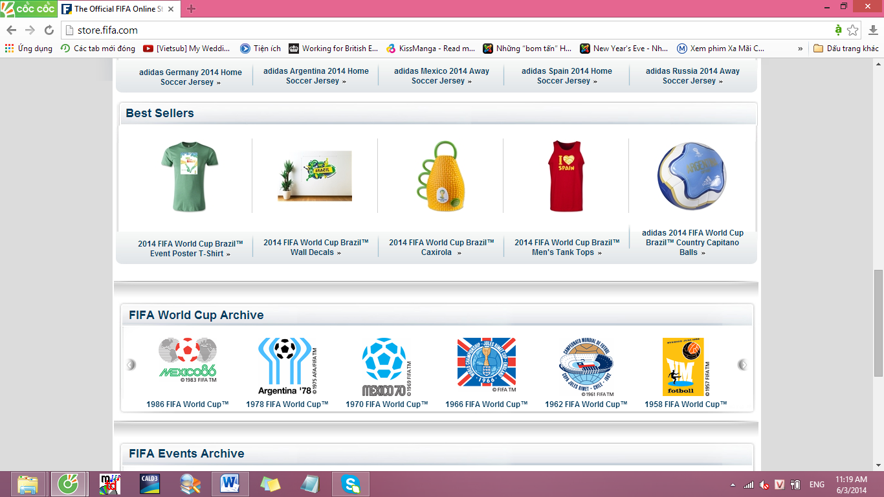This screenshot has height=497, width=884.
Task: Open adidas Germany 2014 Home Soccer Jersey link
Action: tap(190, 77)
